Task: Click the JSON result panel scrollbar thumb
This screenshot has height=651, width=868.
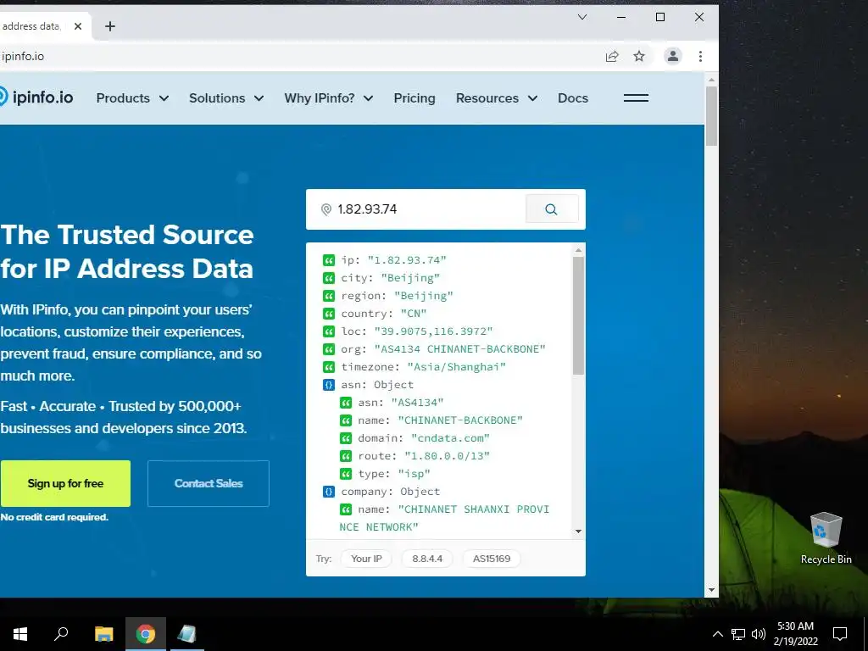Action: pyautogui.click(x=578, y=315)
